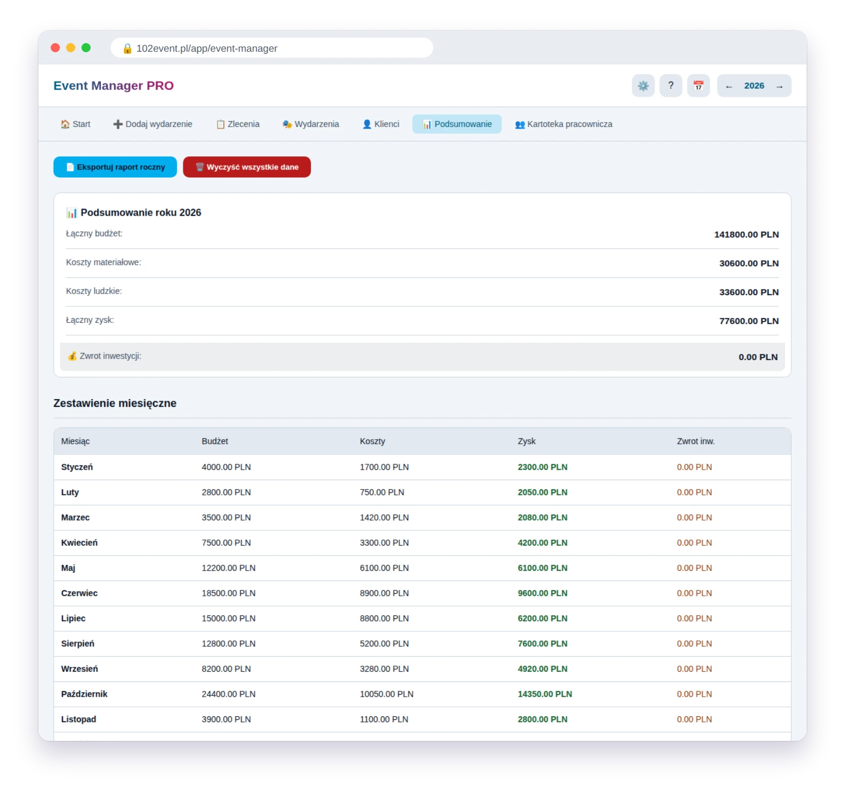Screen dimensions: 845x787
Task: Click the people icon beside Kartoteka pracownicza
Action: click(x=520, y=124)
